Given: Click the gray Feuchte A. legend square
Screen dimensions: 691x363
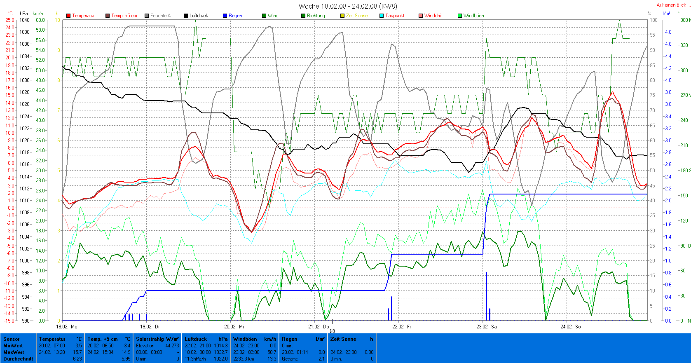Looking at the screenshot, I should click(147, 16).
